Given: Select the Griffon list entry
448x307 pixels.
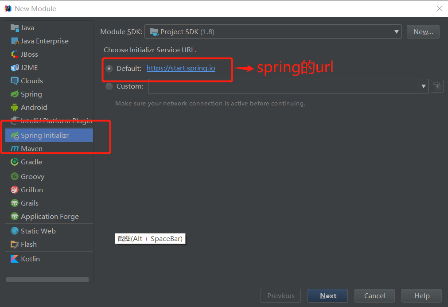Looking at the screenshot, I should click(49, 190).
